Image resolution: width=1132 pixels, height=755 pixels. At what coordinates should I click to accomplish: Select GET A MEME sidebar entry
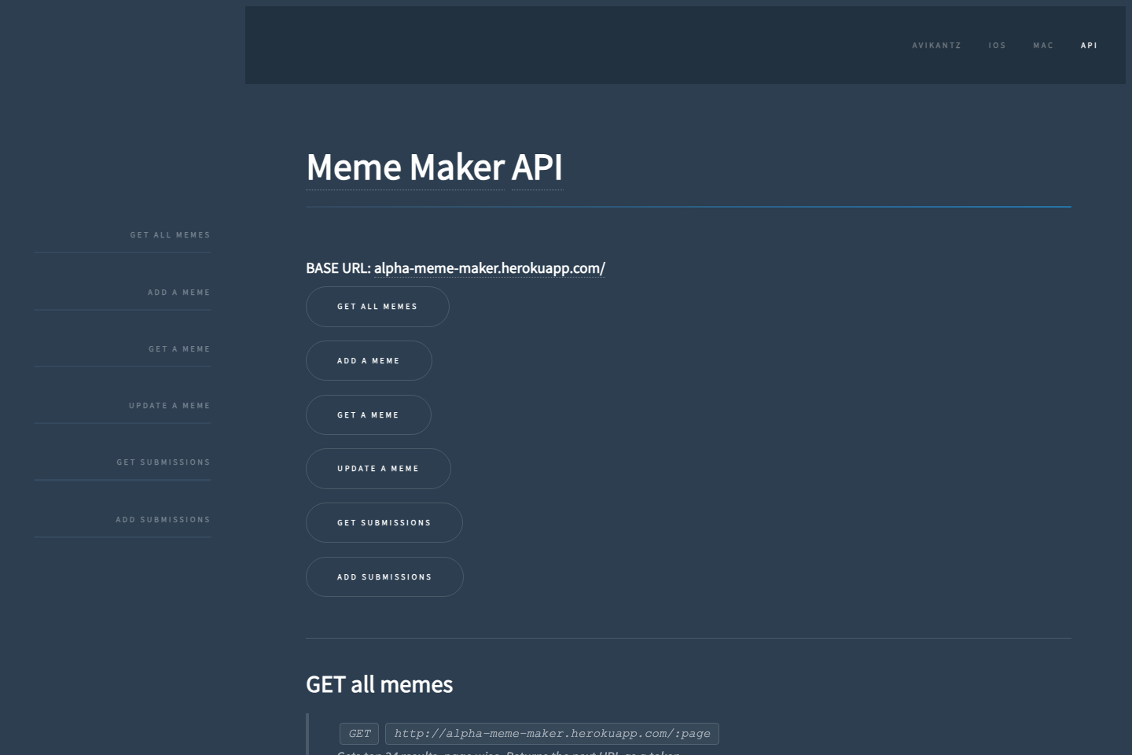178,348
